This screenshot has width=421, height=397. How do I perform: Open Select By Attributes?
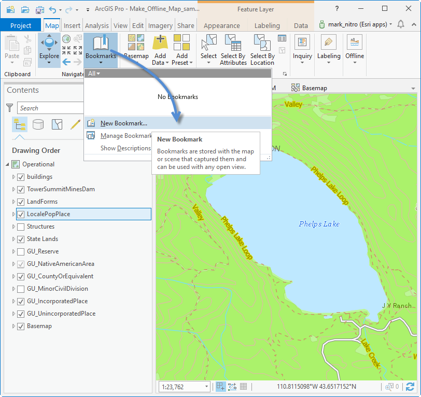pos(233,50)
